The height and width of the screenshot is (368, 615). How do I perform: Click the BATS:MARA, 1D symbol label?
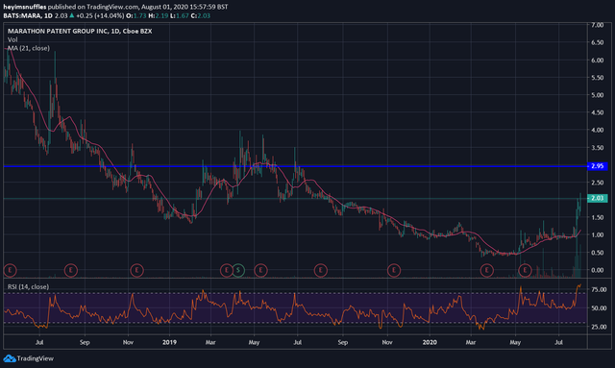[x=28, y=15]
